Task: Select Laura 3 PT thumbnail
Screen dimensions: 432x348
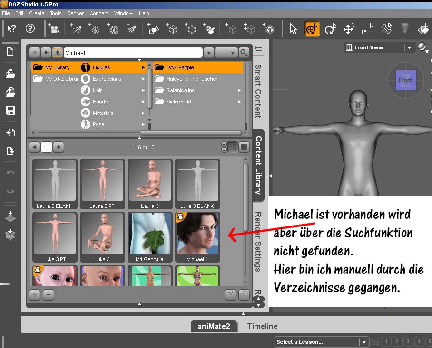Action: (102, 184)
